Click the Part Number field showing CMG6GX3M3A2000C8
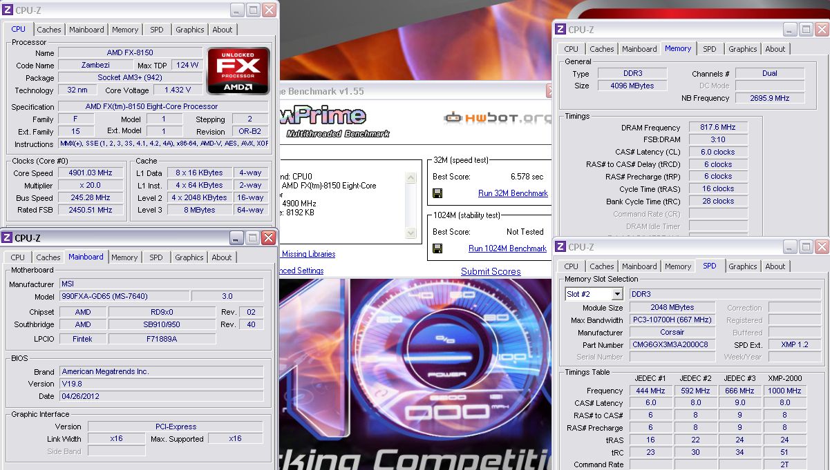Image resolution: width=830 pixels, height=470 pixels. 670,344
